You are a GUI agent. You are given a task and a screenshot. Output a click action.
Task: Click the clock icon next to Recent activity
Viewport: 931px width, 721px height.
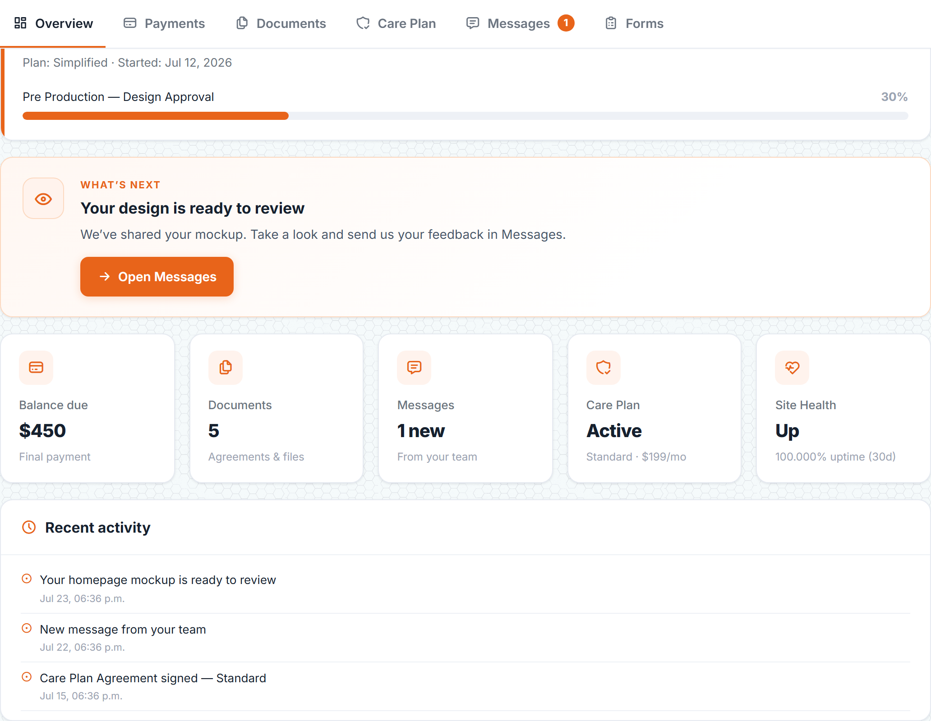(29, 527)
